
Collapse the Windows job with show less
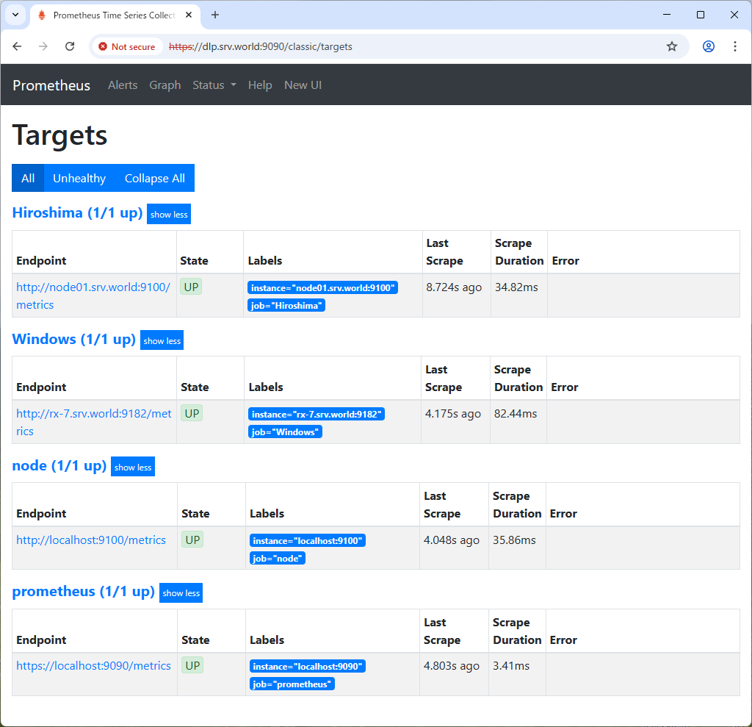[161, 340]
